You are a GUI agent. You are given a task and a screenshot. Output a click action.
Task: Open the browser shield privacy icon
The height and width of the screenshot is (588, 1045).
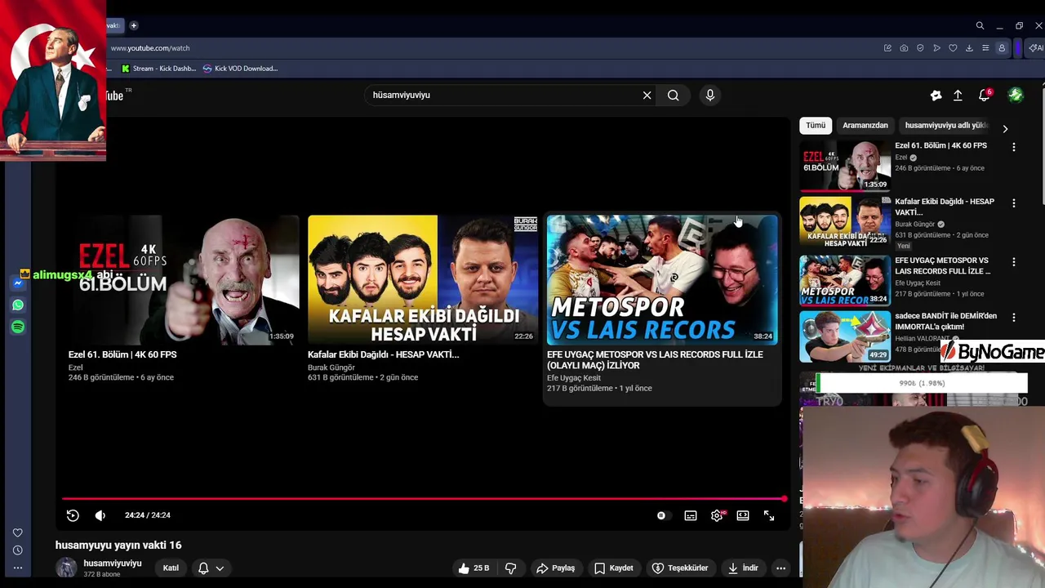920,48
